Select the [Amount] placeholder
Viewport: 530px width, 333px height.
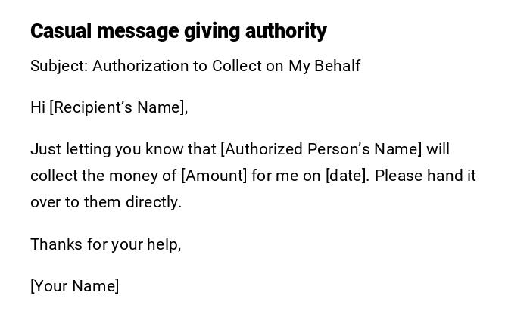click(214, 176)
